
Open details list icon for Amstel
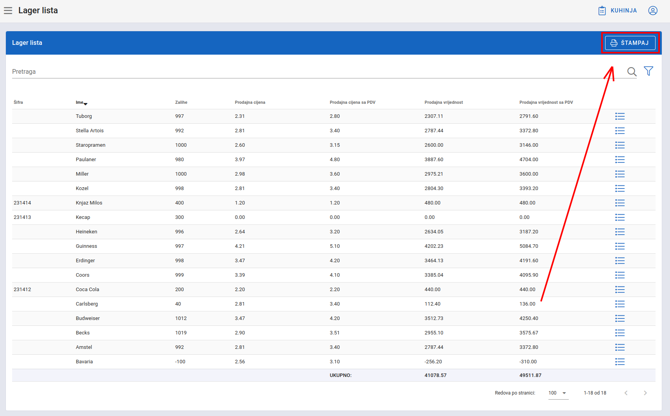point(620,347)
